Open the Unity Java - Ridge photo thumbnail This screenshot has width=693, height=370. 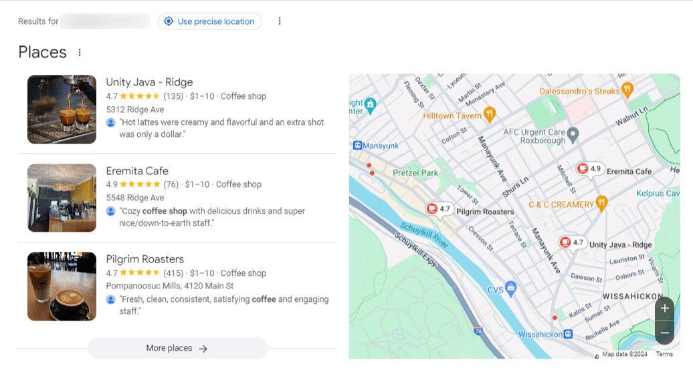click(x=62, y=110)
